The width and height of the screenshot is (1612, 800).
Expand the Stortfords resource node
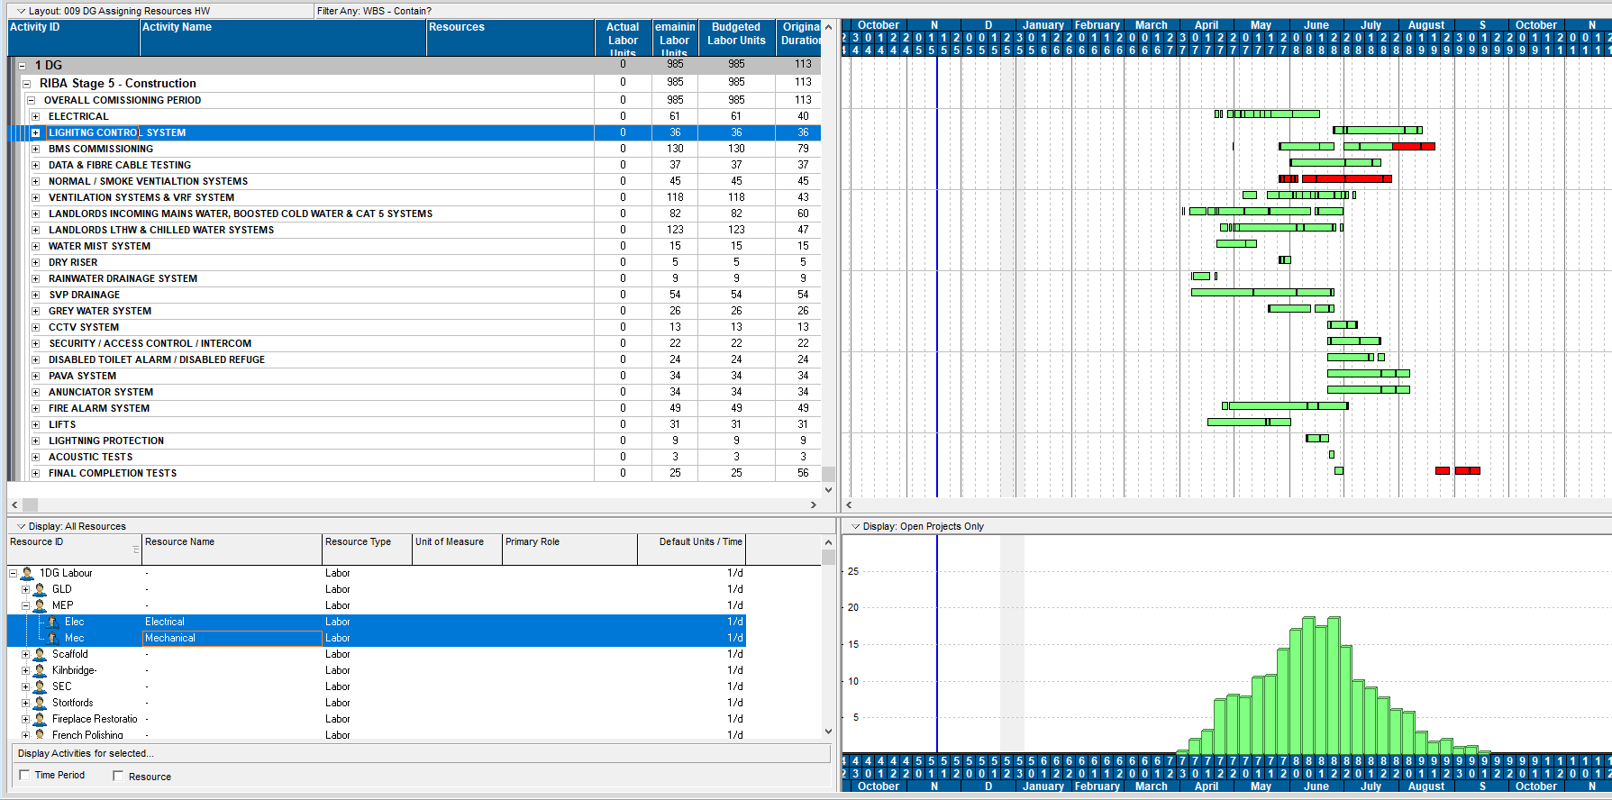25,703
